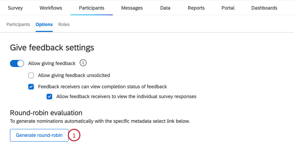Turn off the Allow giving feedback toggle
Viewport: 294px width, 147px height.
click(x=17, y=63)
